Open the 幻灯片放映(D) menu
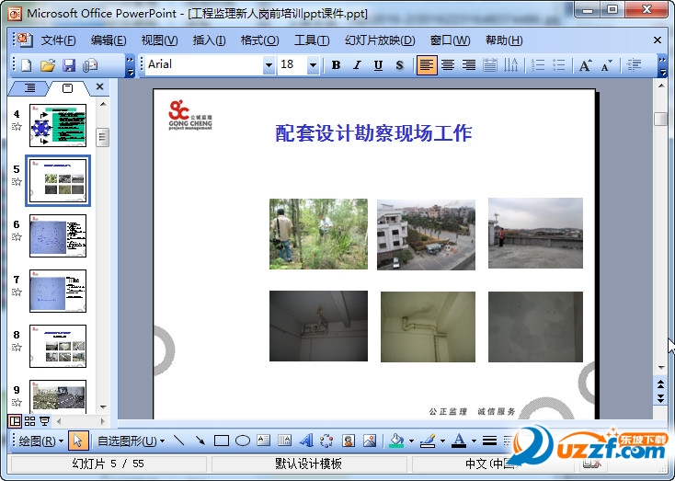Viewport: 675px width, 481px height. tap(380, 40)
